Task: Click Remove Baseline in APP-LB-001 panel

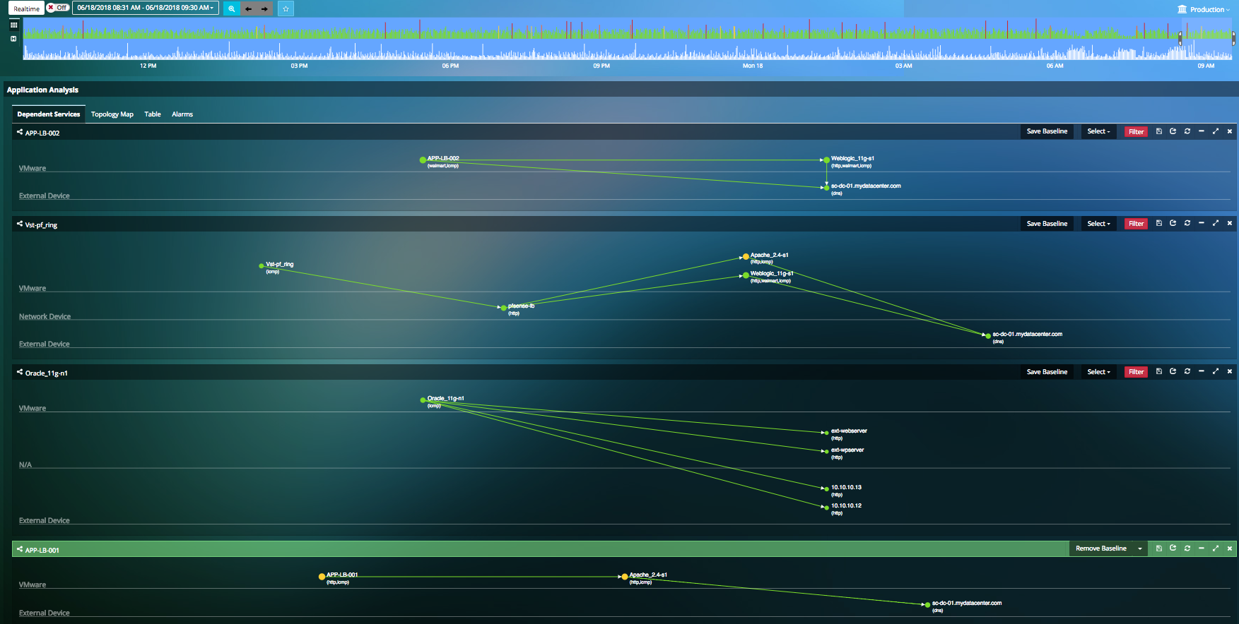Action: tap(1101, 548)
